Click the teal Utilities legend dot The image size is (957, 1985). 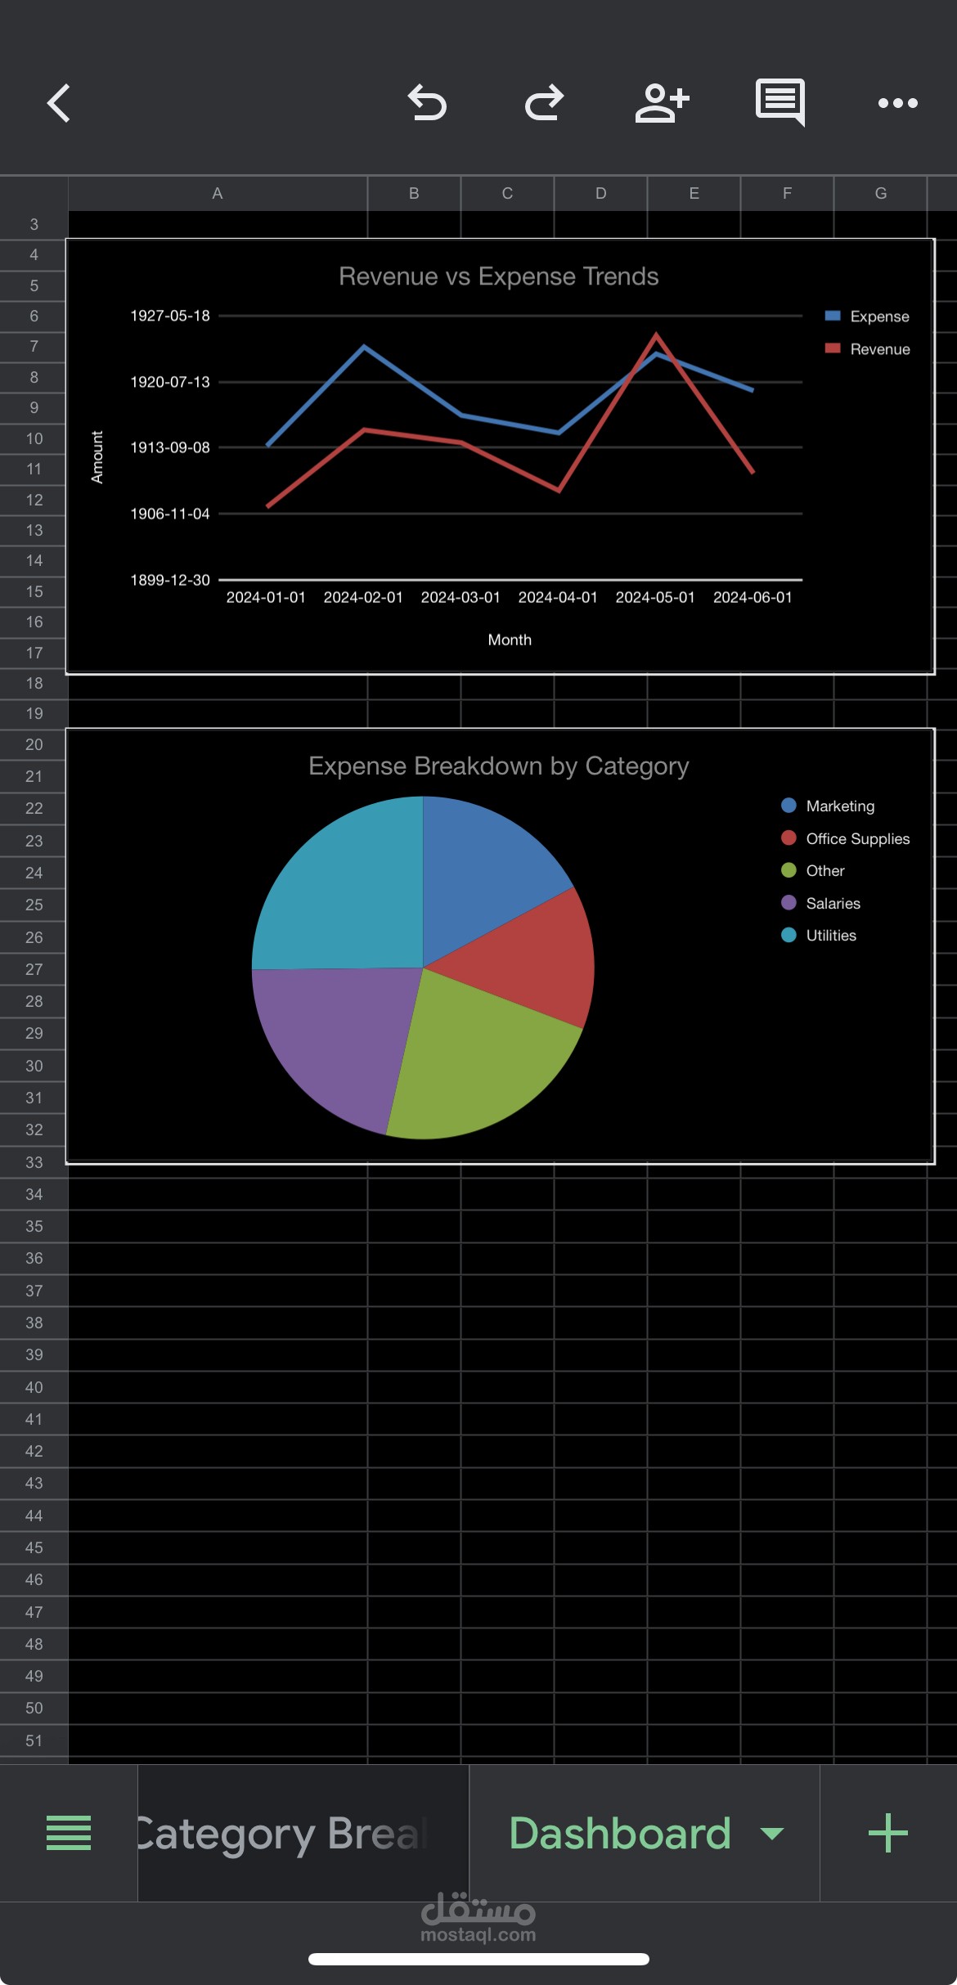(789, 935)
